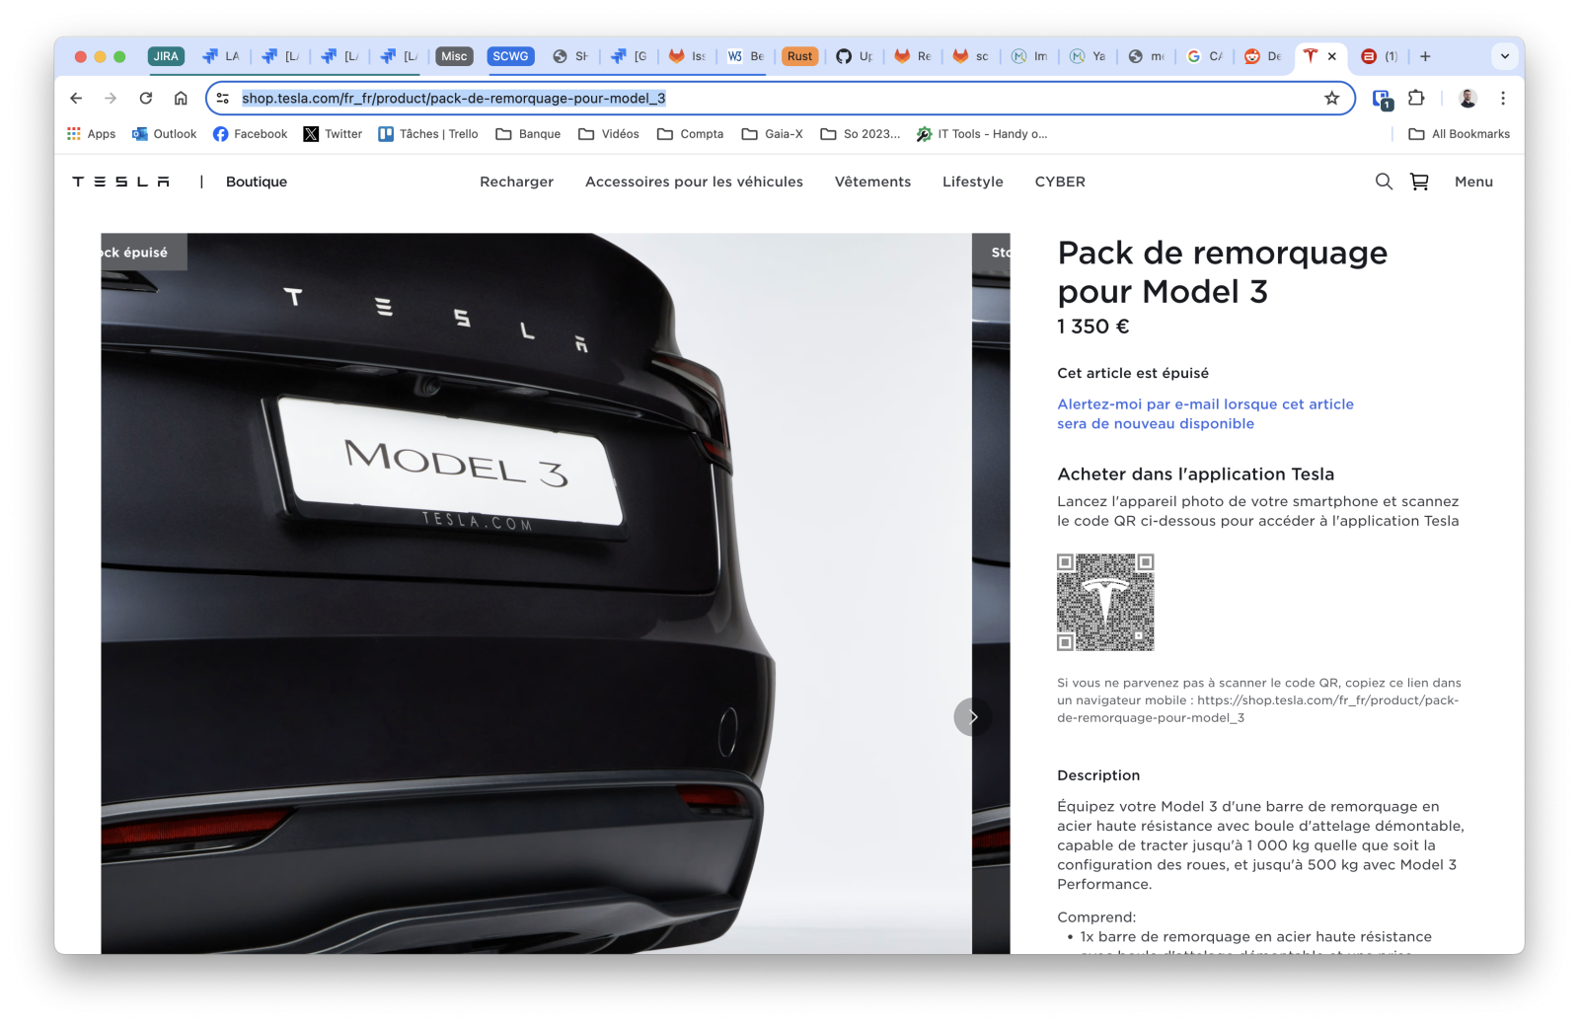
Task: Open the tab search dropdown chevron
Action: 1505,56
